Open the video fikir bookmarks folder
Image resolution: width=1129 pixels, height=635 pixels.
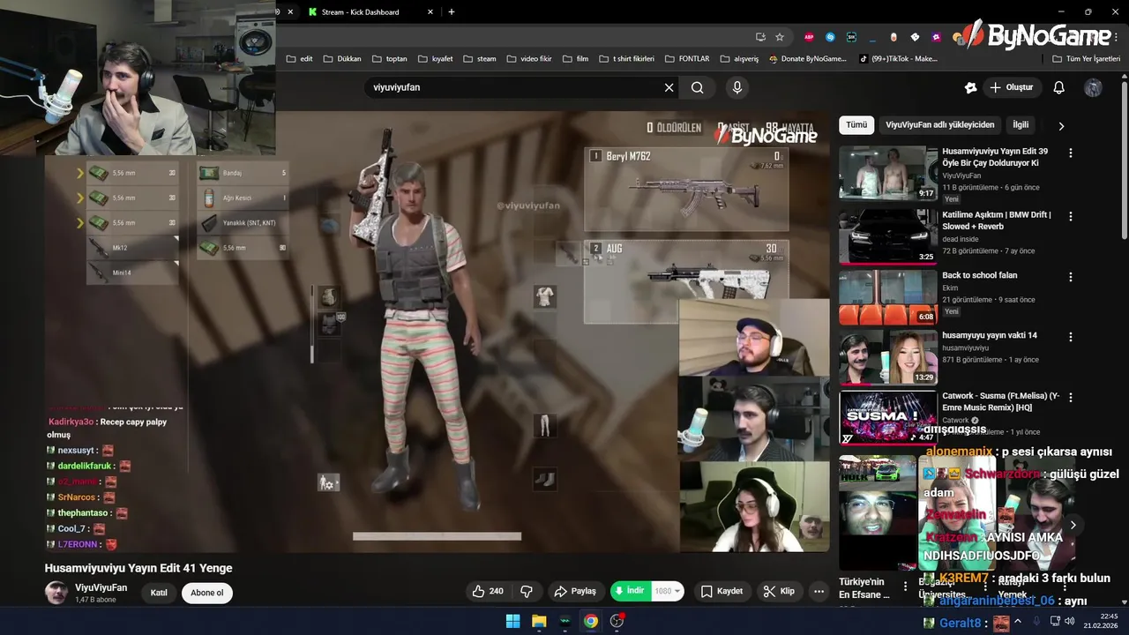click(528, 59)
